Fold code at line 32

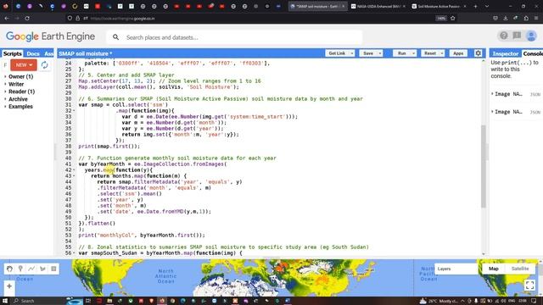[x=74, y=111]
